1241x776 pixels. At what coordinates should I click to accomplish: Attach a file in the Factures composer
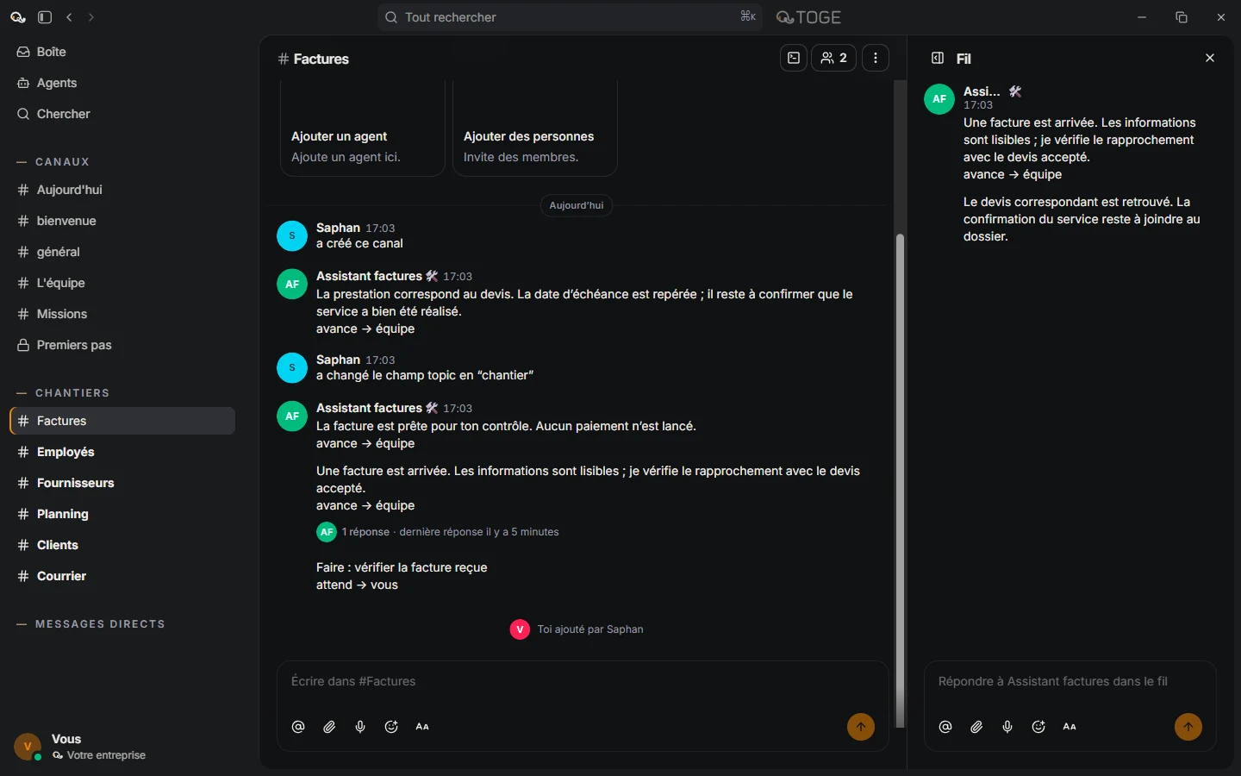point(329,727)
